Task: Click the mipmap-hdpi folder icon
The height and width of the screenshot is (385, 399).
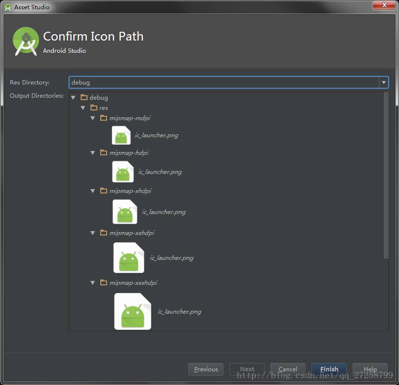Action: point(104,152)
